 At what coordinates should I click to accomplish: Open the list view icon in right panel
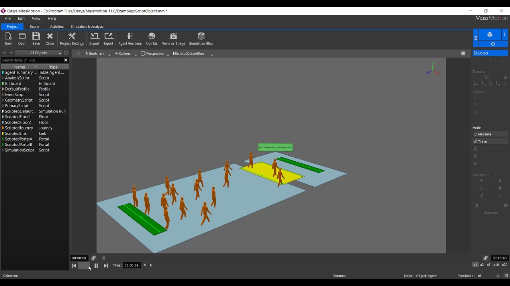tap(475, 38)
